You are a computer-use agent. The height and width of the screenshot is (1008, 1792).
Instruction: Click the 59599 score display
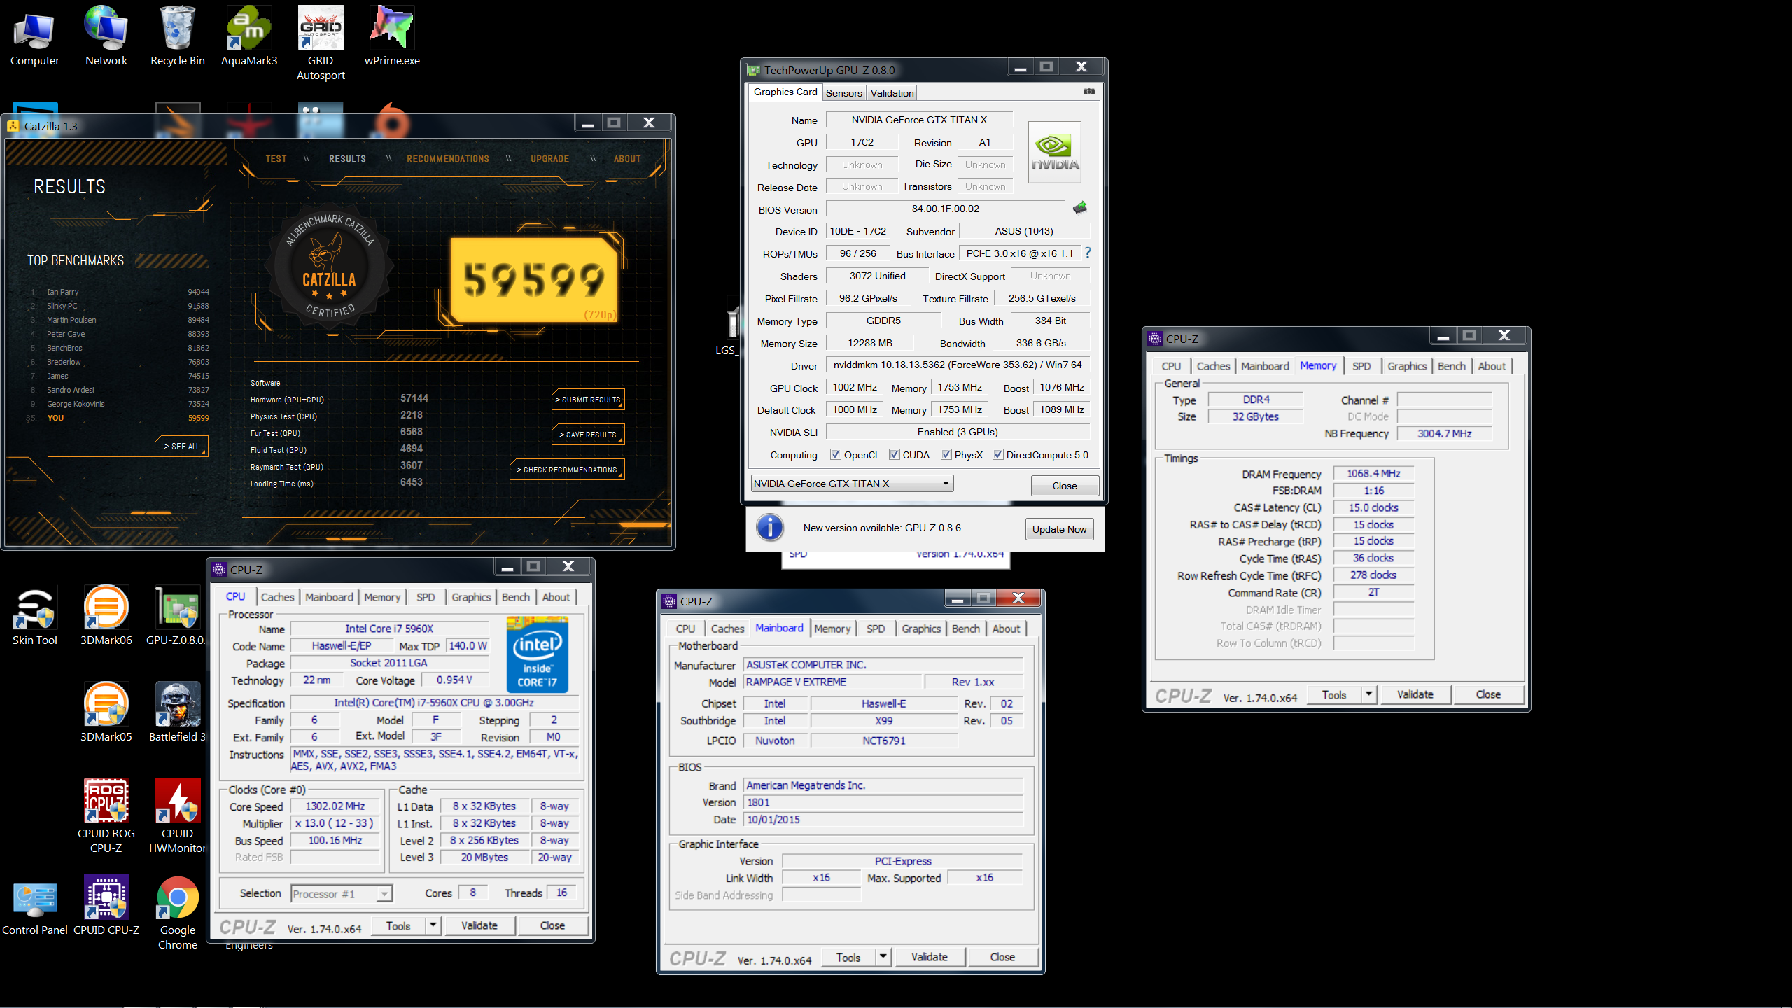pyautogui.click(x=533, y=280)
